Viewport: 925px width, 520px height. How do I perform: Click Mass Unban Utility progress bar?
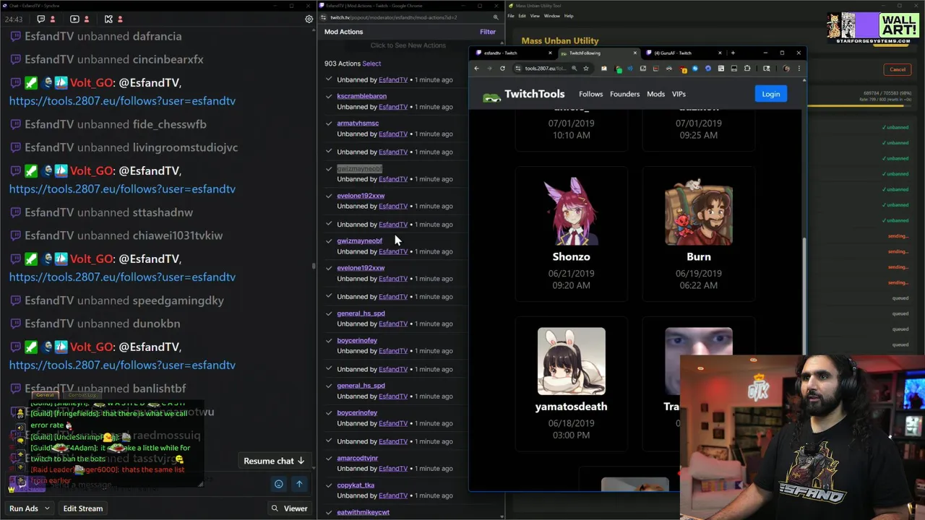[859, 106]
